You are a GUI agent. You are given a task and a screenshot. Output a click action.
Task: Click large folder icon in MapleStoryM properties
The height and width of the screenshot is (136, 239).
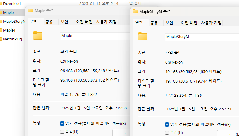(x=143, y=36)
